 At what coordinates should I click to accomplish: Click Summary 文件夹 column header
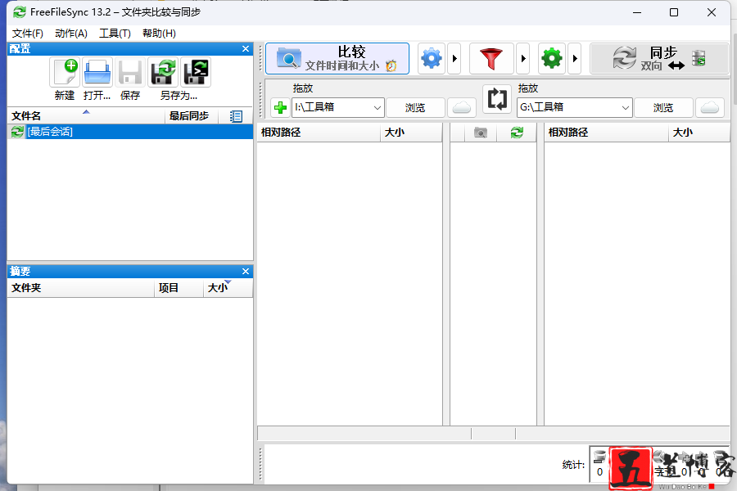tap(81, 288)
